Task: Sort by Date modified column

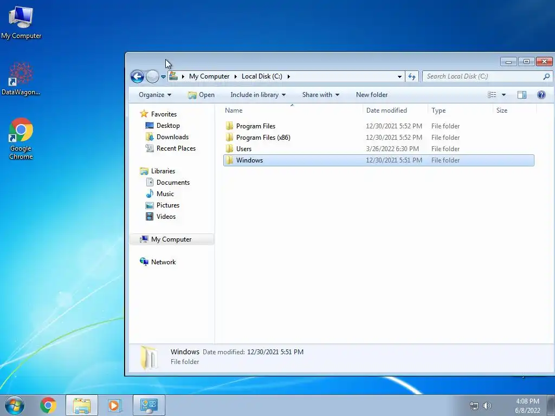Action: (x=395, y=110)
